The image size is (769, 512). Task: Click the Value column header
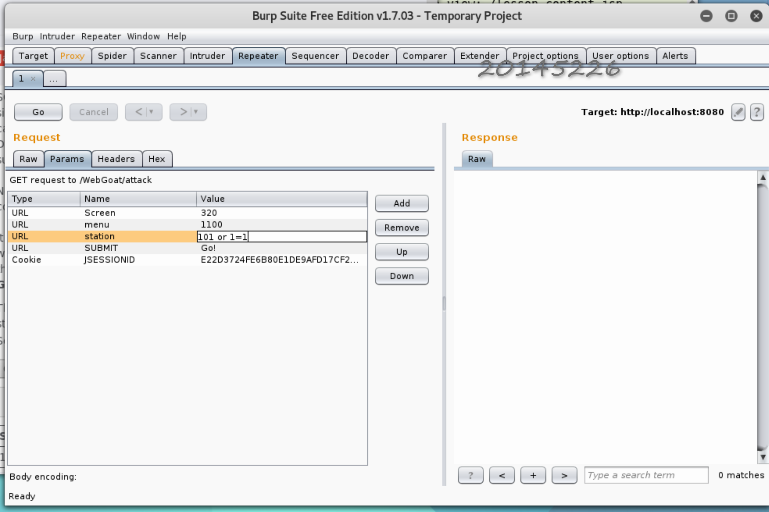[282, 199]
